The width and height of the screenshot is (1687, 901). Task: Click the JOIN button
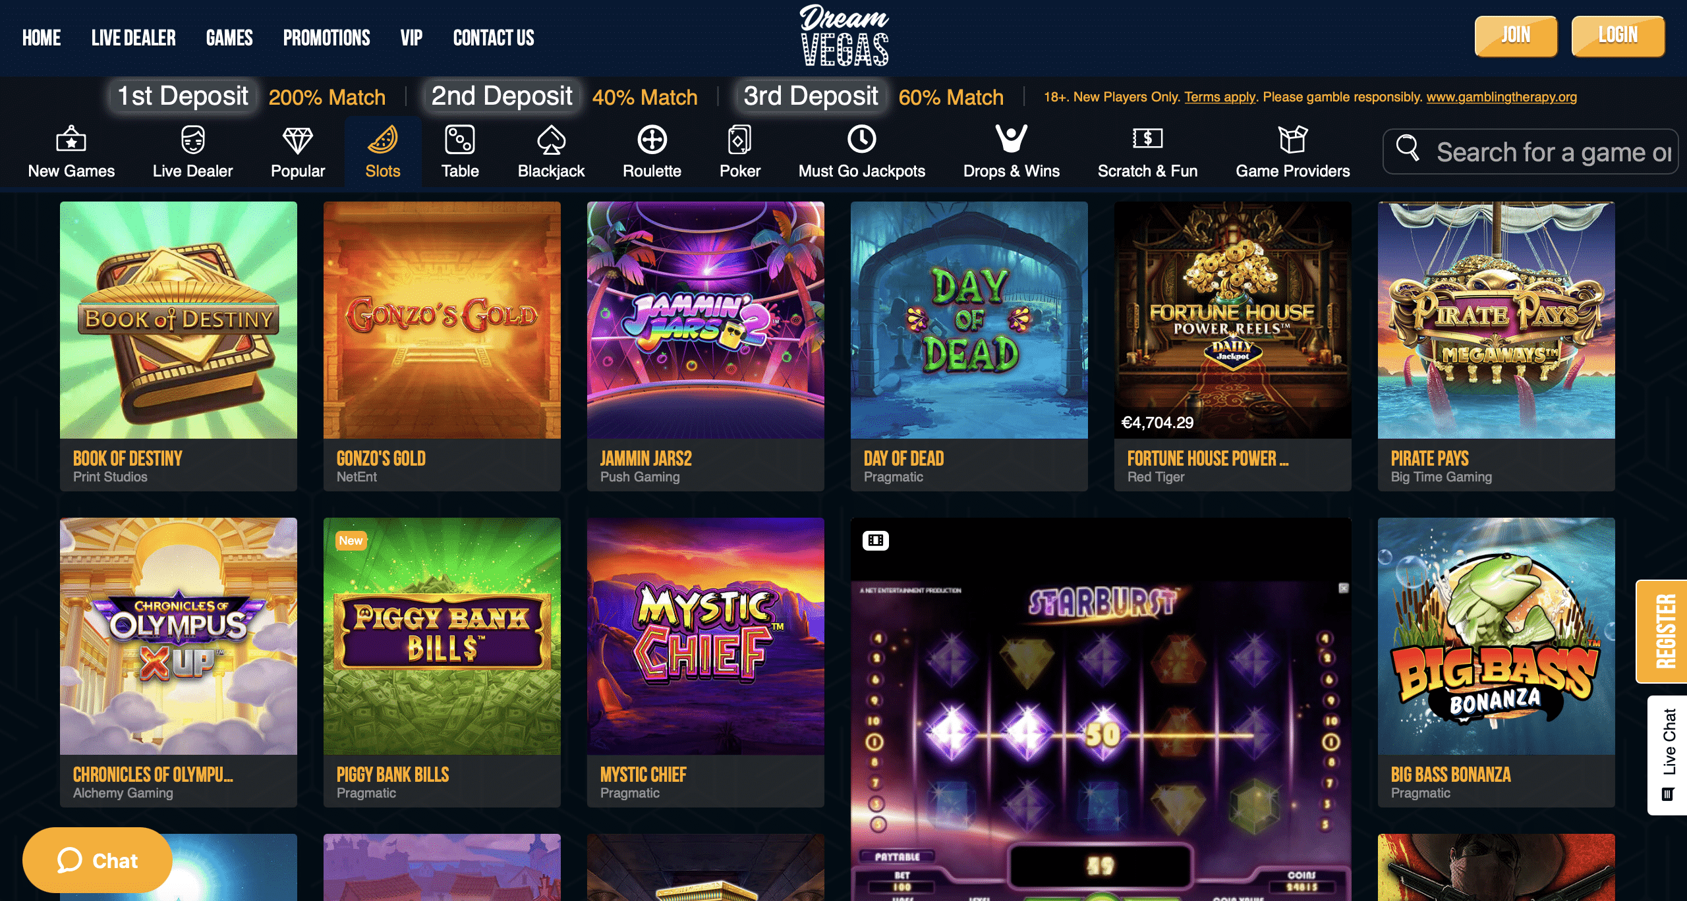(x=1516, y=36)
